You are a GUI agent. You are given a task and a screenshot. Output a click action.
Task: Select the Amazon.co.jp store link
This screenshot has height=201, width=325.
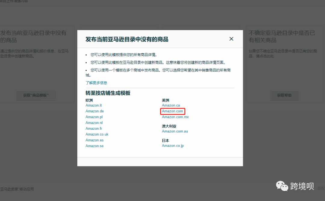click(x=173, y=146)
